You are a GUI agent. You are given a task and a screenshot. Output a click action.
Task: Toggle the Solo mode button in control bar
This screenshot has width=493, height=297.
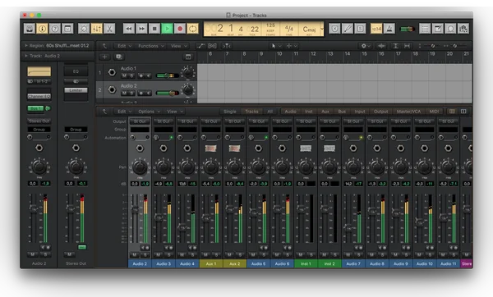[x=360, y=29]
